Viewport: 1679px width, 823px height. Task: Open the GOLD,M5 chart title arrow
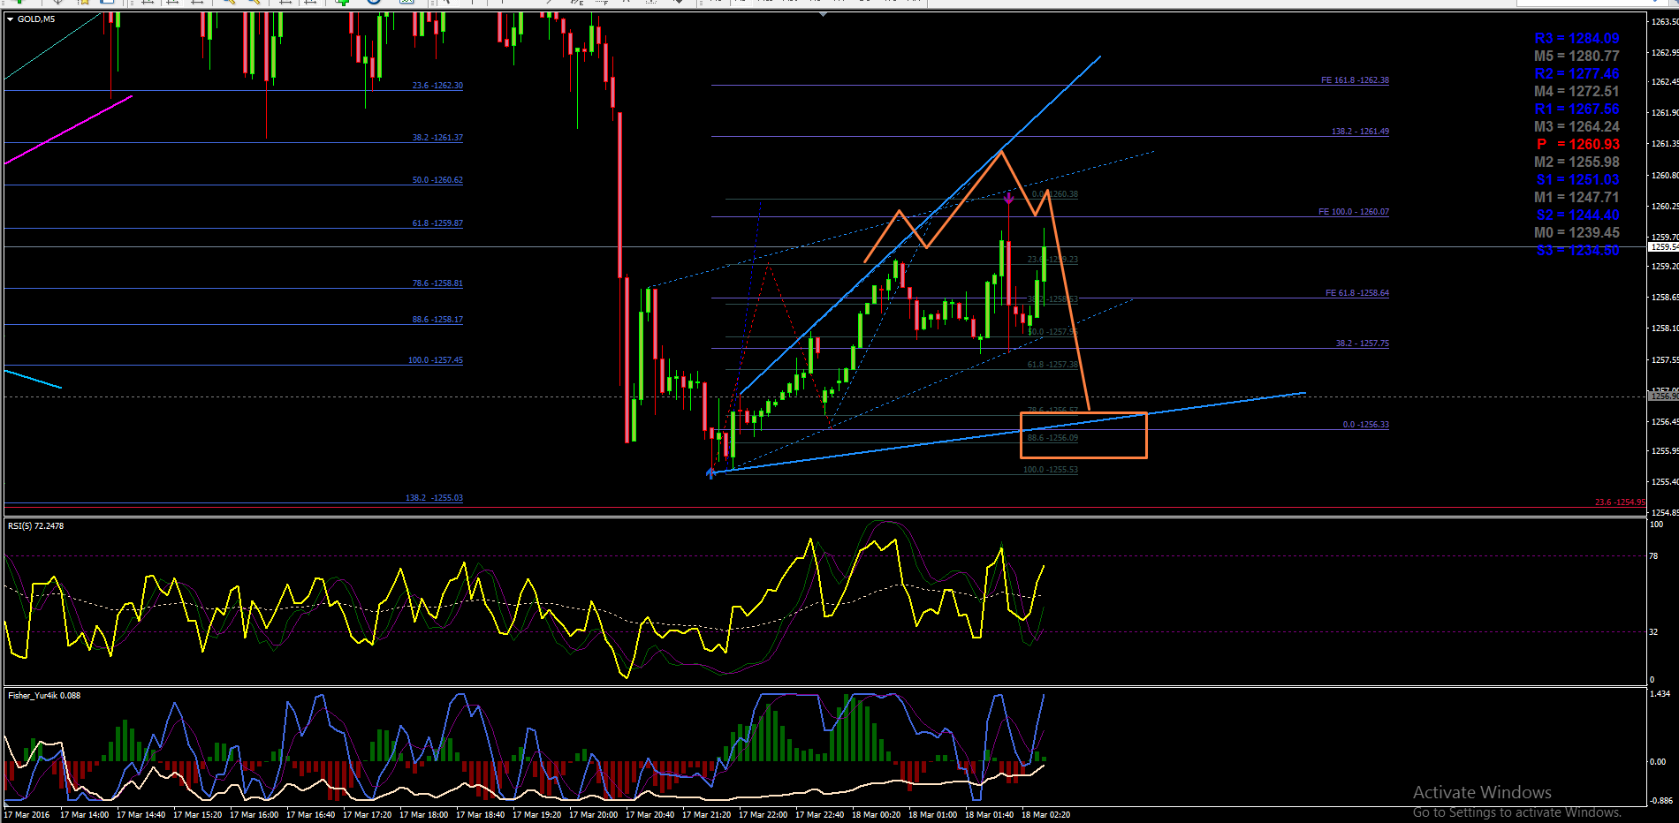[x=10, y=19]
